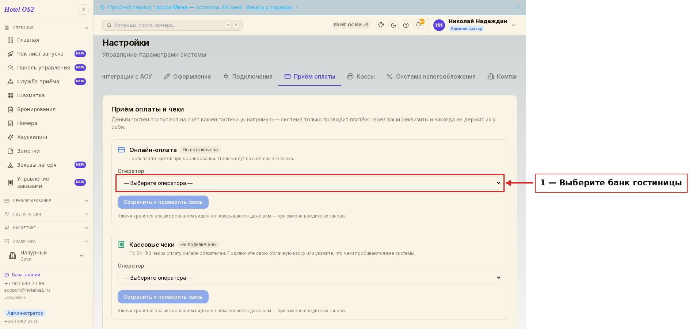The image size is (696, 329).
Task: Open Заказы лагеря in the sidebar
Action: 47,165
